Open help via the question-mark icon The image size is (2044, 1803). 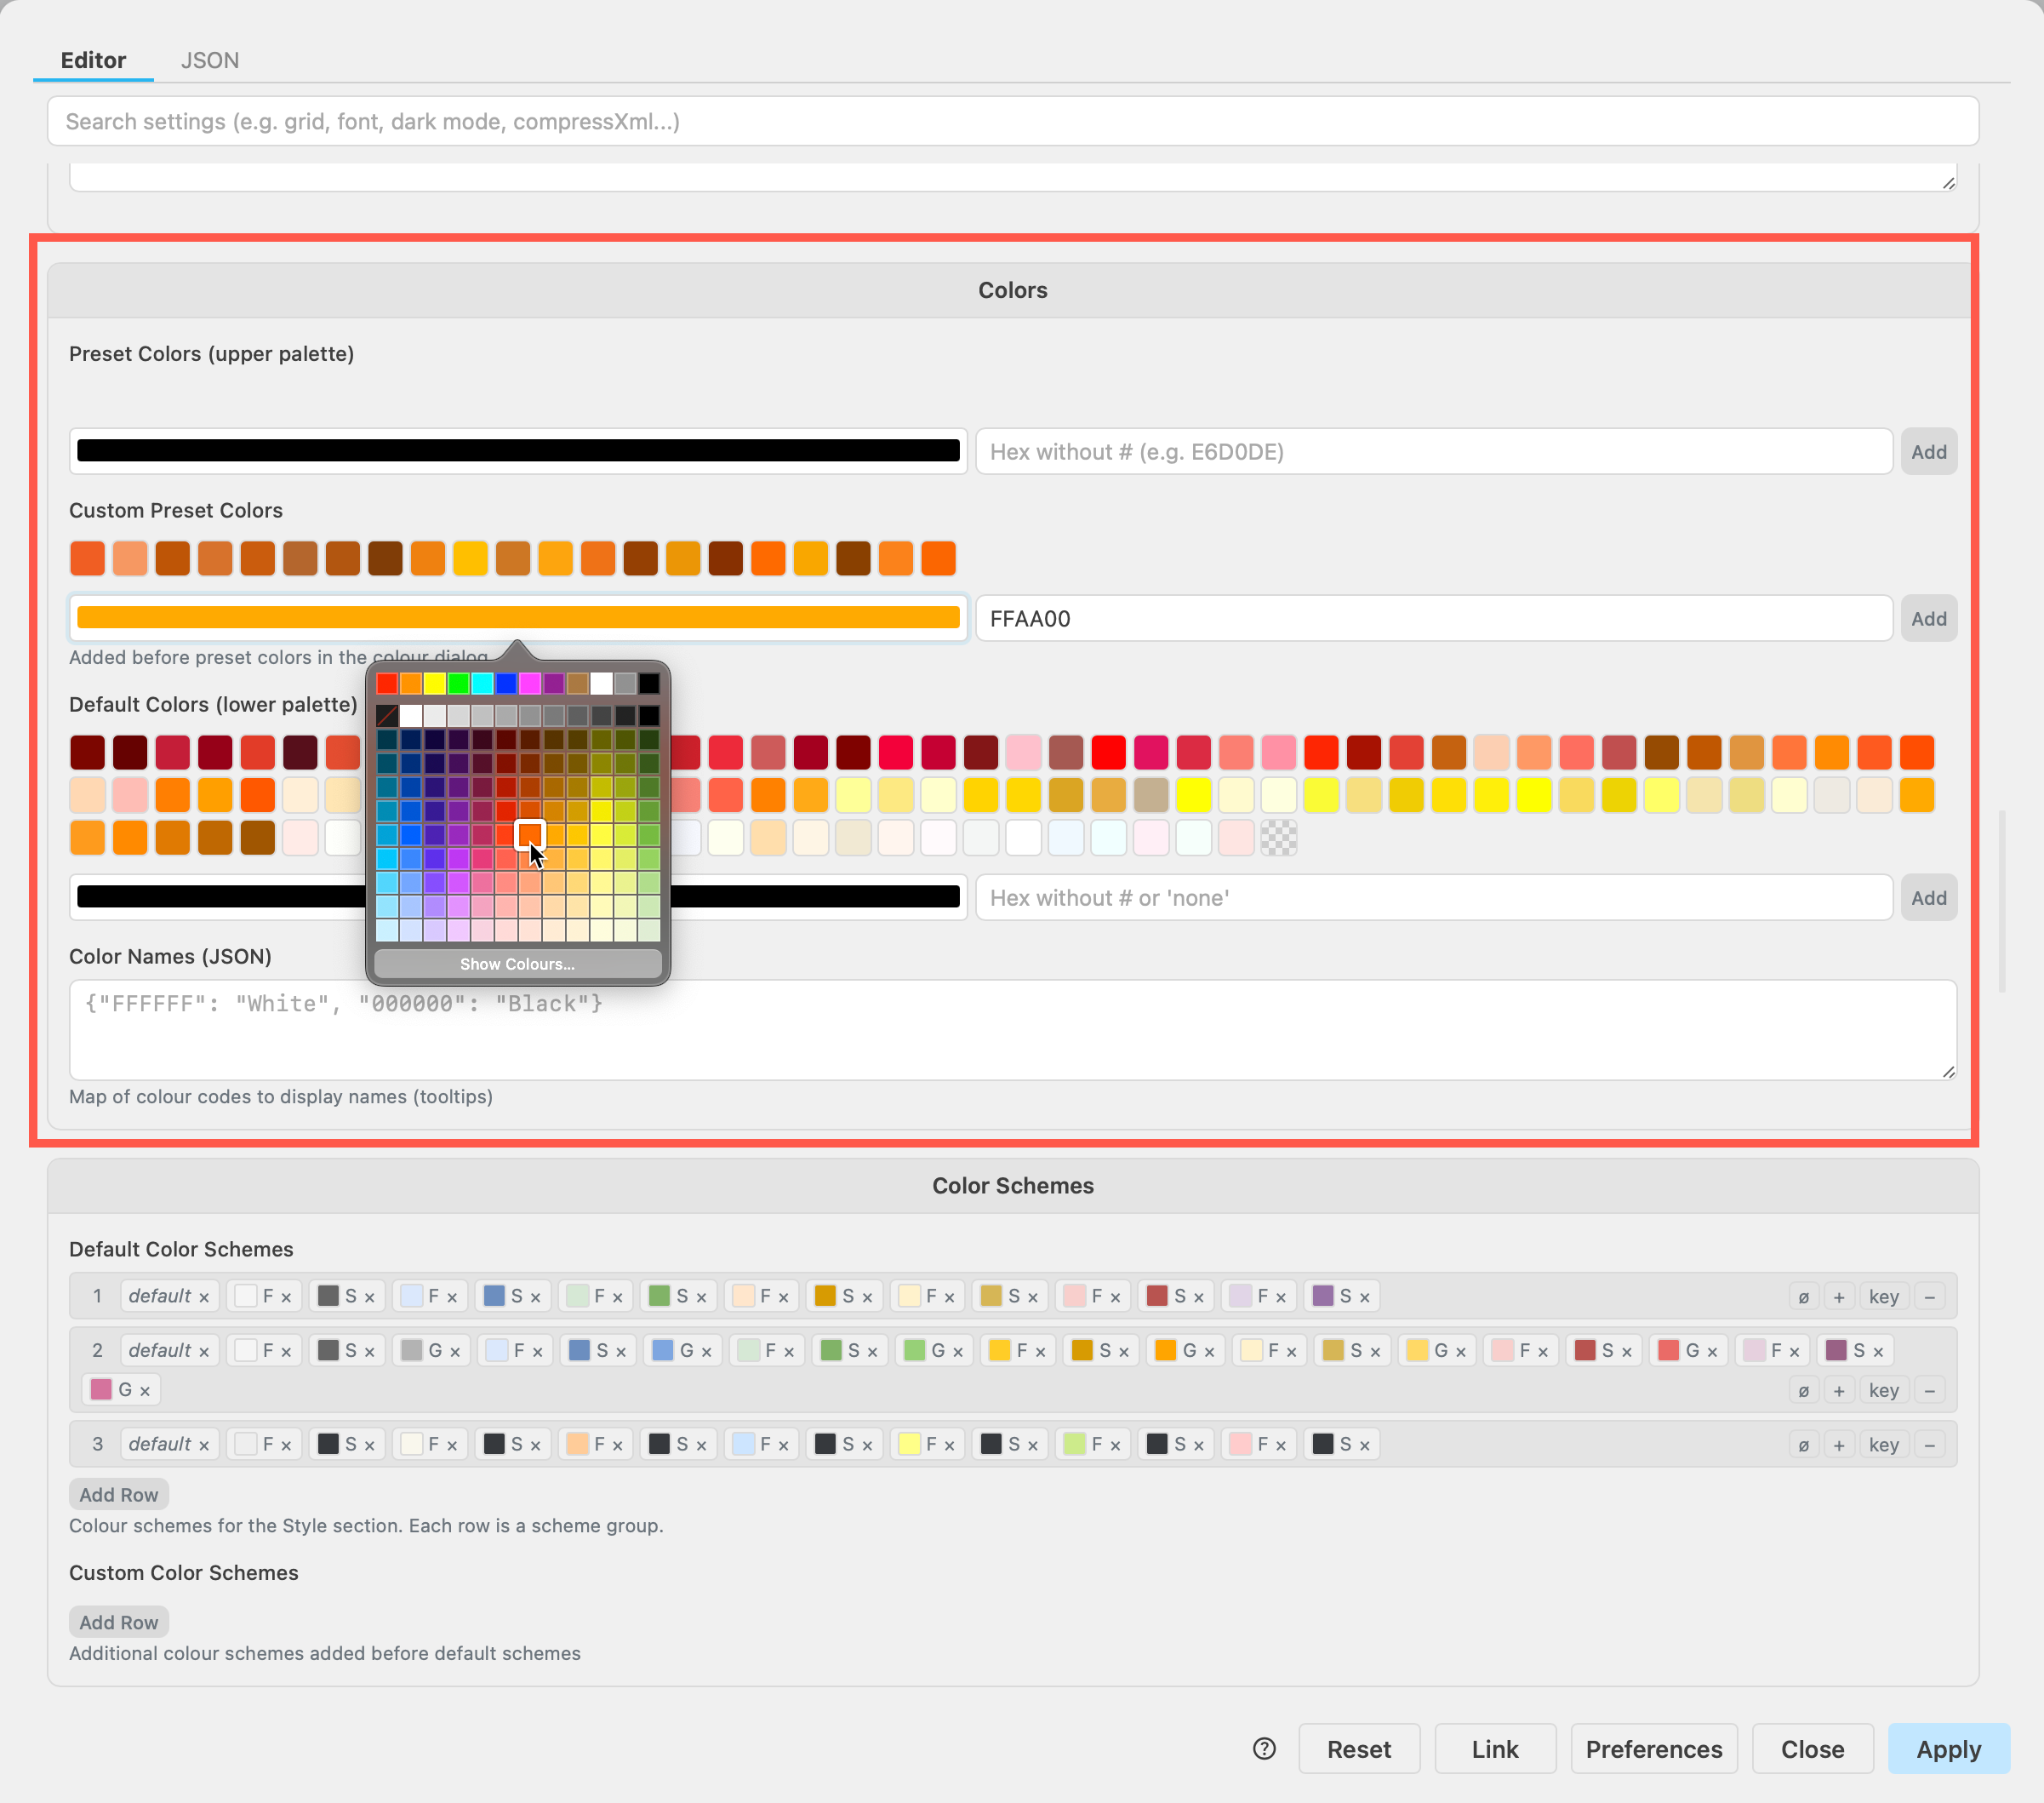point(1264,1748)
